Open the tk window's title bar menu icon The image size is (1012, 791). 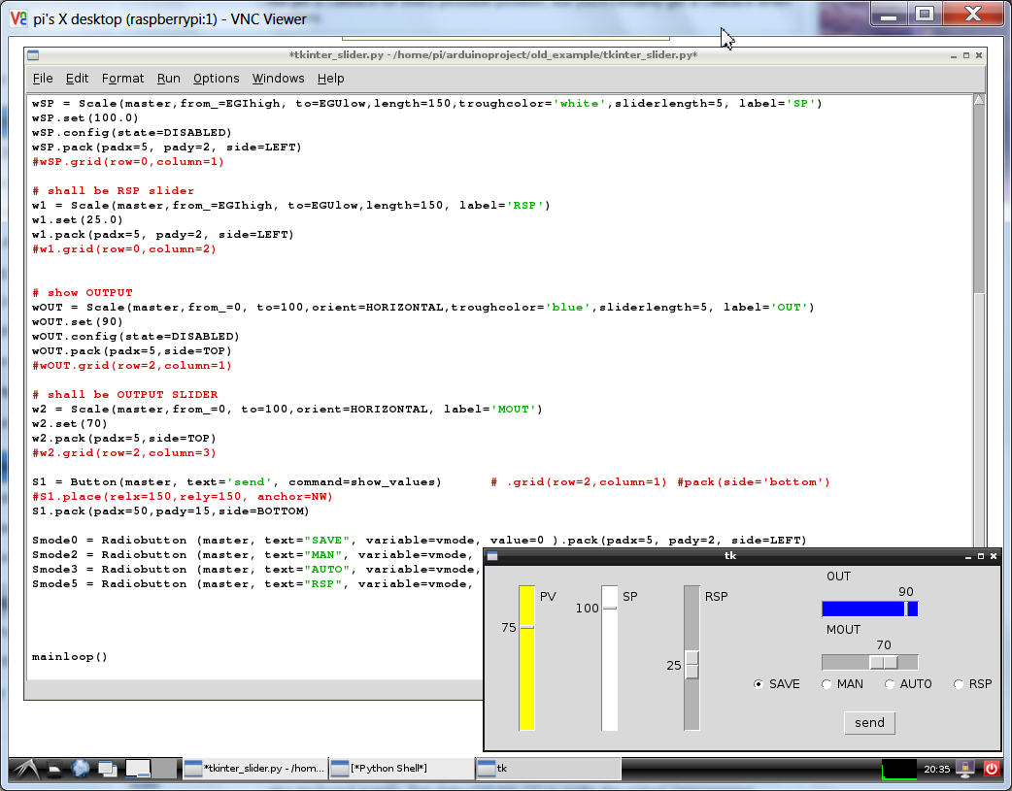(x=492, y=556)
